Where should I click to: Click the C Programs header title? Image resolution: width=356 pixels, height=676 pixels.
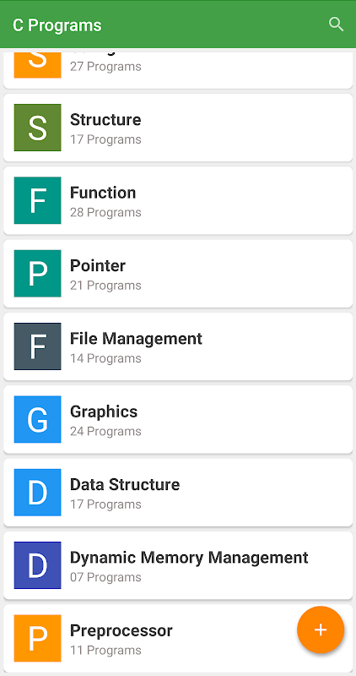(57, 25)
